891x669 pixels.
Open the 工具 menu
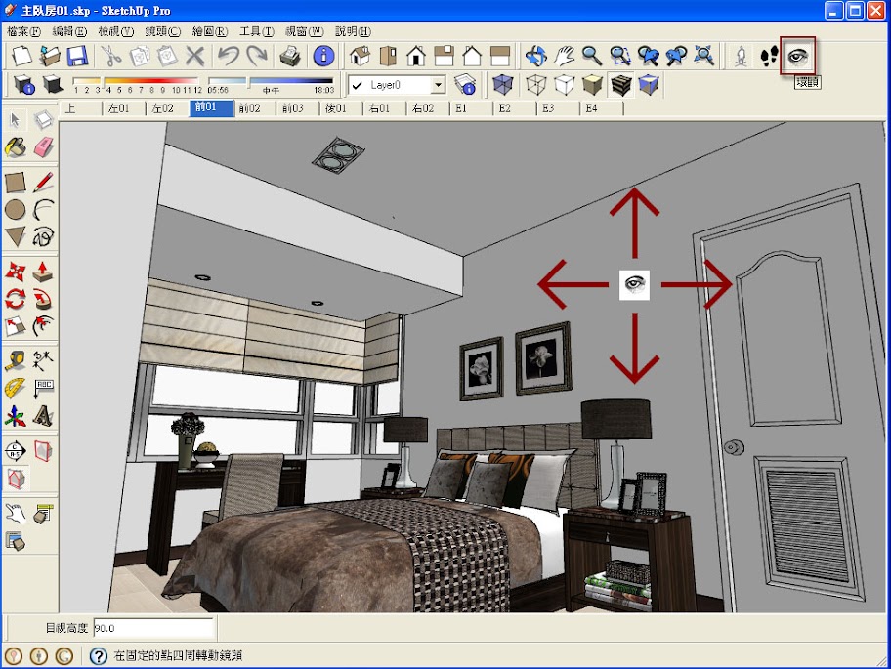coord(256,31)
